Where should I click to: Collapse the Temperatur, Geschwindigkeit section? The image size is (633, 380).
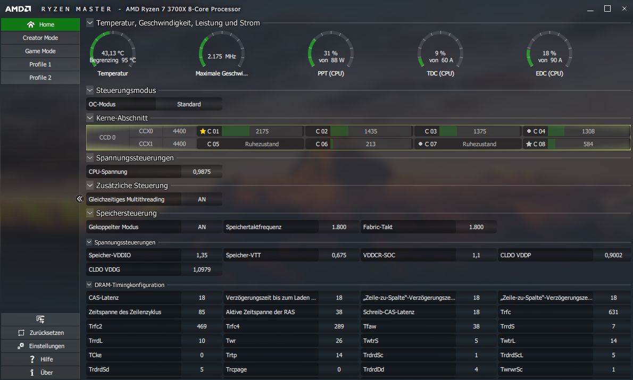click(x=90, y=23)
